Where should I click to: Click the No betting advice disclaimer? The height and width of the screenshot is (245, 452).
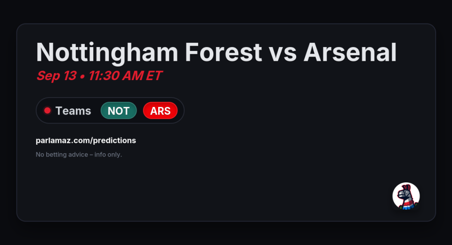pos(79,155)
